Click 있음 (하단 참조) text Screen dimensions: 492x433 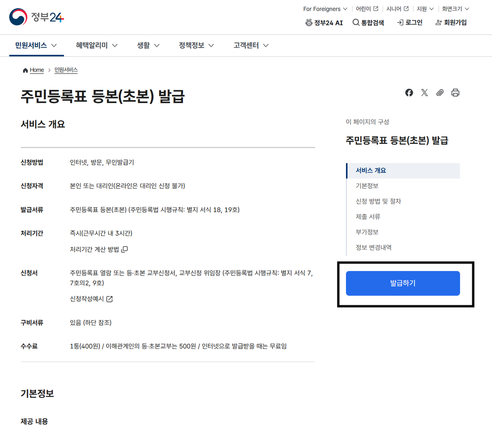tap(91, 323)
